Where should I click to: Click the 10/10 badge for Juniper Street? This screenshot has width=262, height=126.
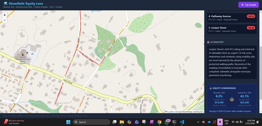pyautogui.click(x=251, y=28)
